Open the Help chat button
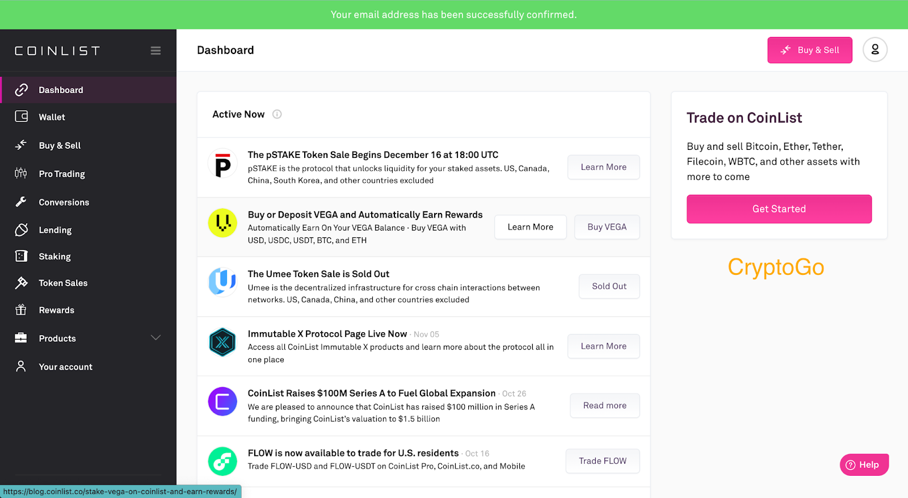The width and height of the screenshot is (908, 498). [x=864, y=464]
